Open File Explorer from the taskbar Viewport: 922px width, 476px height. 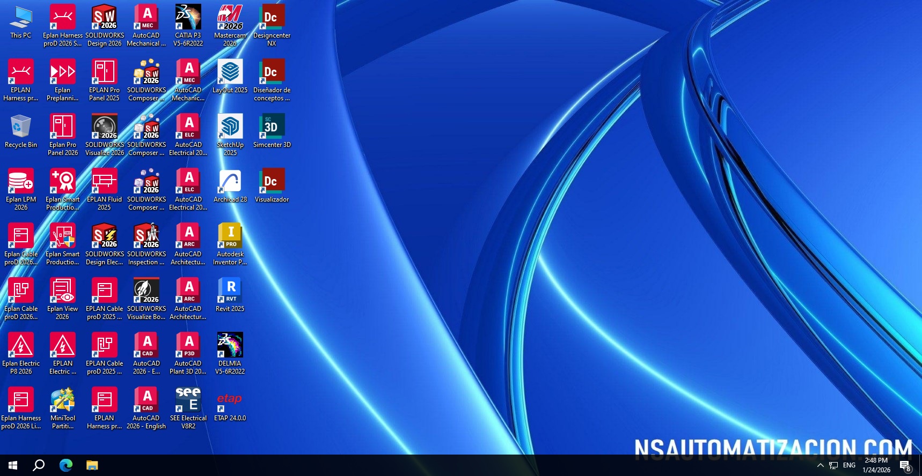pos(92,465)
